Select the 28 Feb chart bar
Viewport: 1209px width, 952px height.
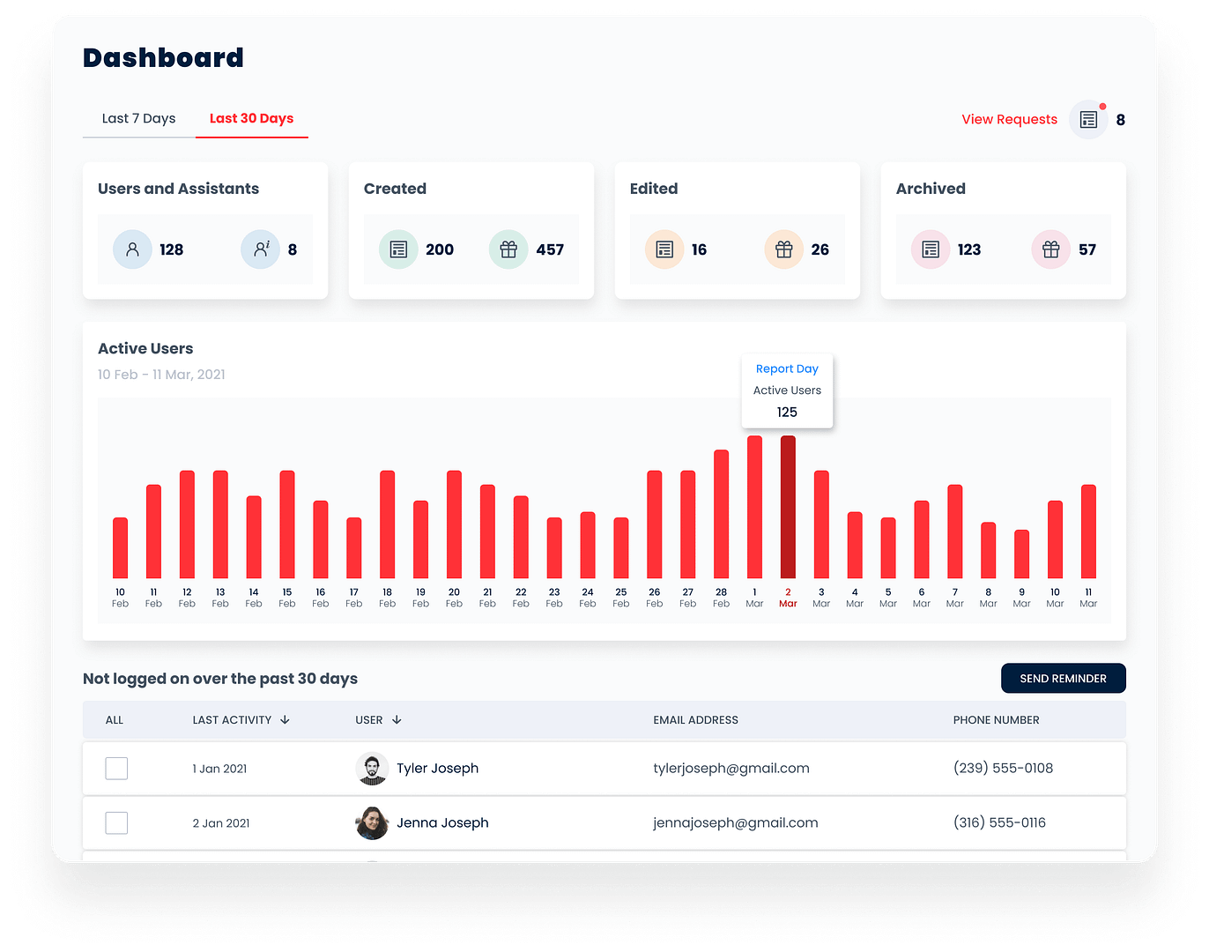tap(721, 514)
